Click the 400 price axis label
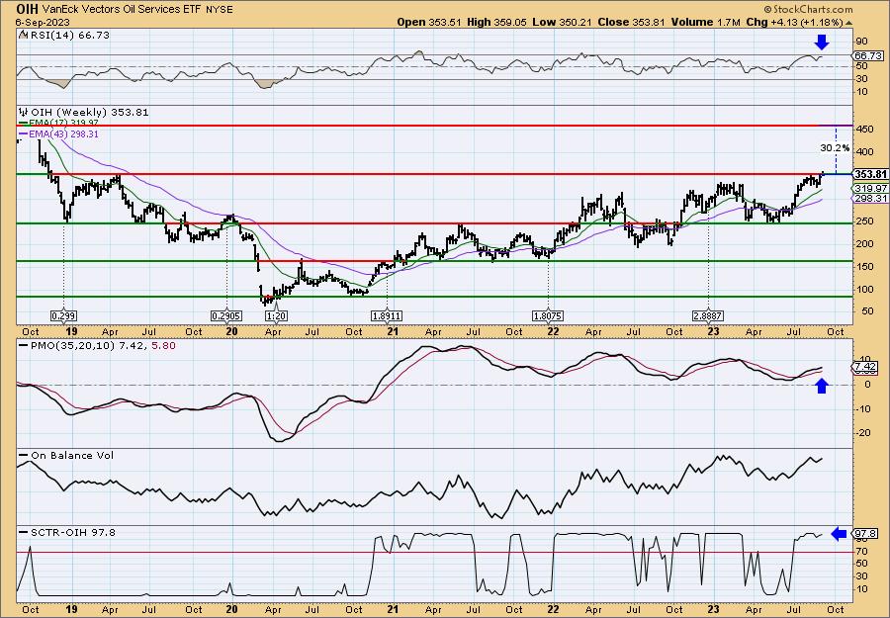Image resolution: width=890 pixels, height=618 pixels. click(865, 151)
